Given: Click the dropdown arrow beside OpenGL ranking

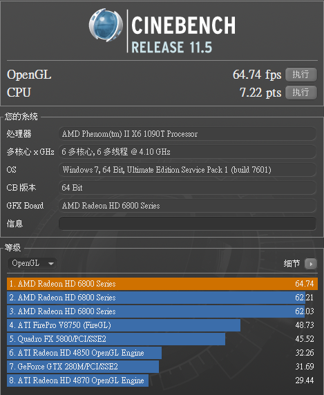Looking at the screenshot, I should click(51, 264).
